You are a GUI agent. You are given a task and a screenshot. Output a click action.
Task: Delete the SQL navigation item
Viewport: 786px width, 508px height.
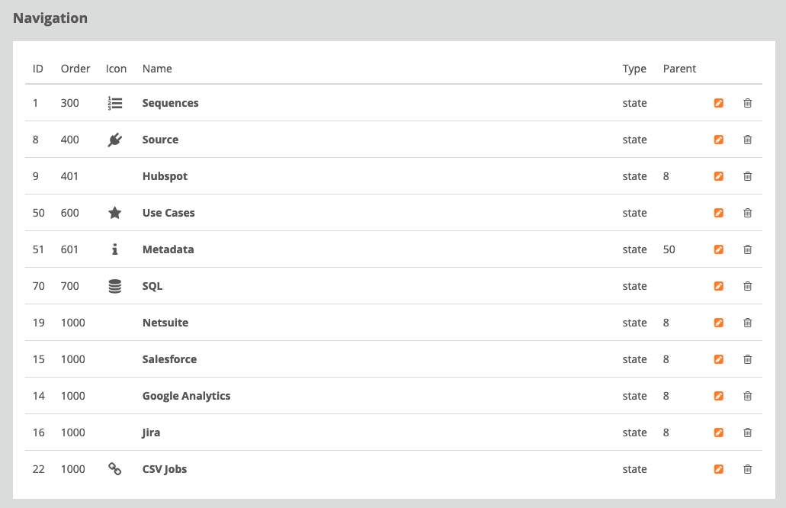[747, 286]
